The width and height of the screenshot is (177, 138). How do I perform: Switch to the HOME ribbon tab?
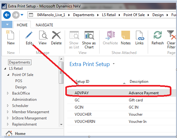click(22, 25)
